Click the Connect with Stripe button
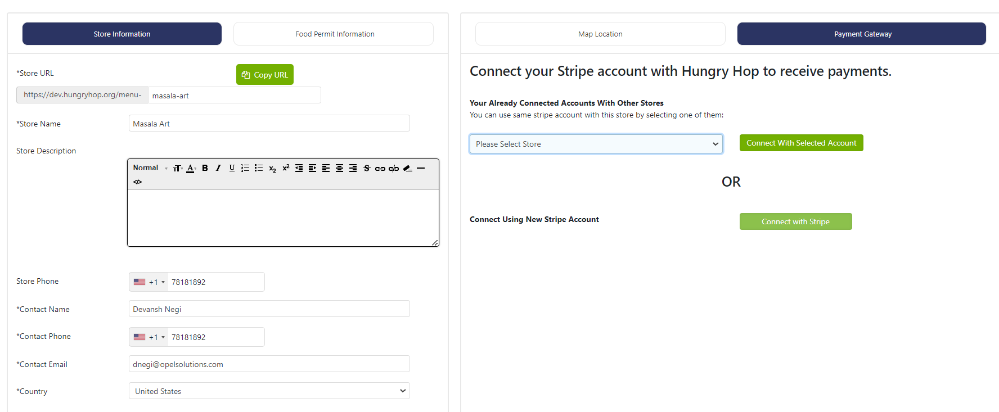The image size is (999, 412). pyautogui.click(x=795, y=222)
